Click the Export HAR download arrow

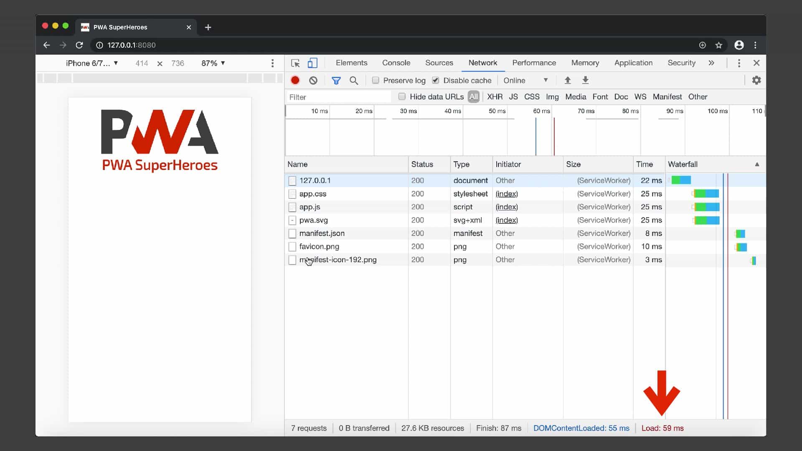tap(585, 80)
